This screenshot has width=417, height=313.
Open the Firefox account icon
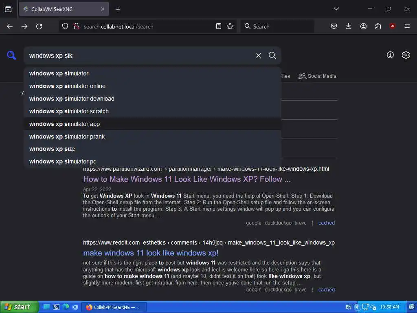pyautogui.click(x=363, y=26)
